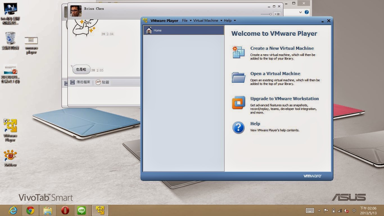
Task: Expand the hidden tray icons arrow
Action: pyautogui.click(x=319, y=211)
